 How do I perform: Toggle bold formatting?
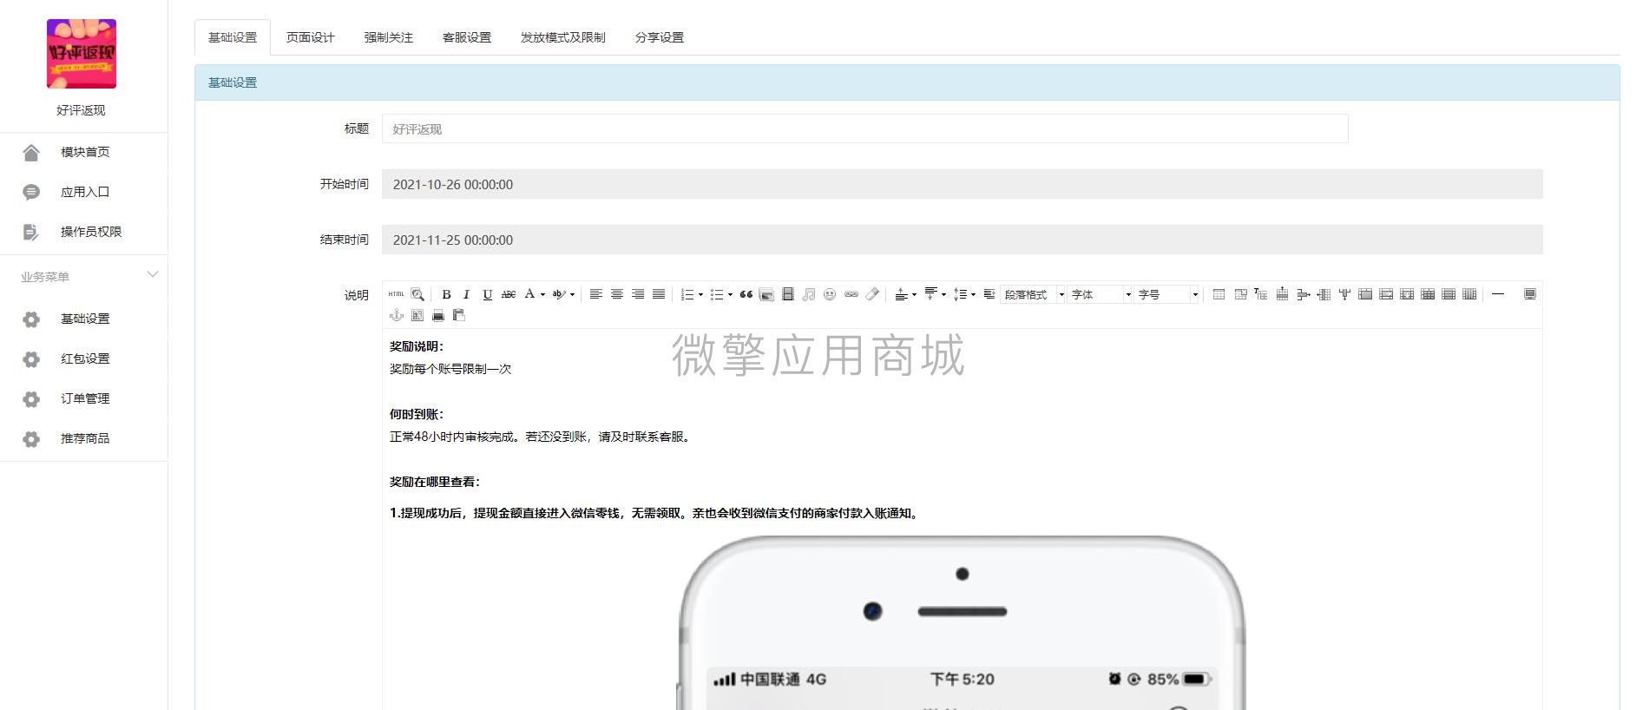click(x=446, y=294)
